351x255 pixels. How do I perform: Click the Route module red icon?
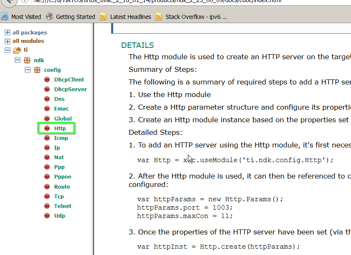coord(47,187)
